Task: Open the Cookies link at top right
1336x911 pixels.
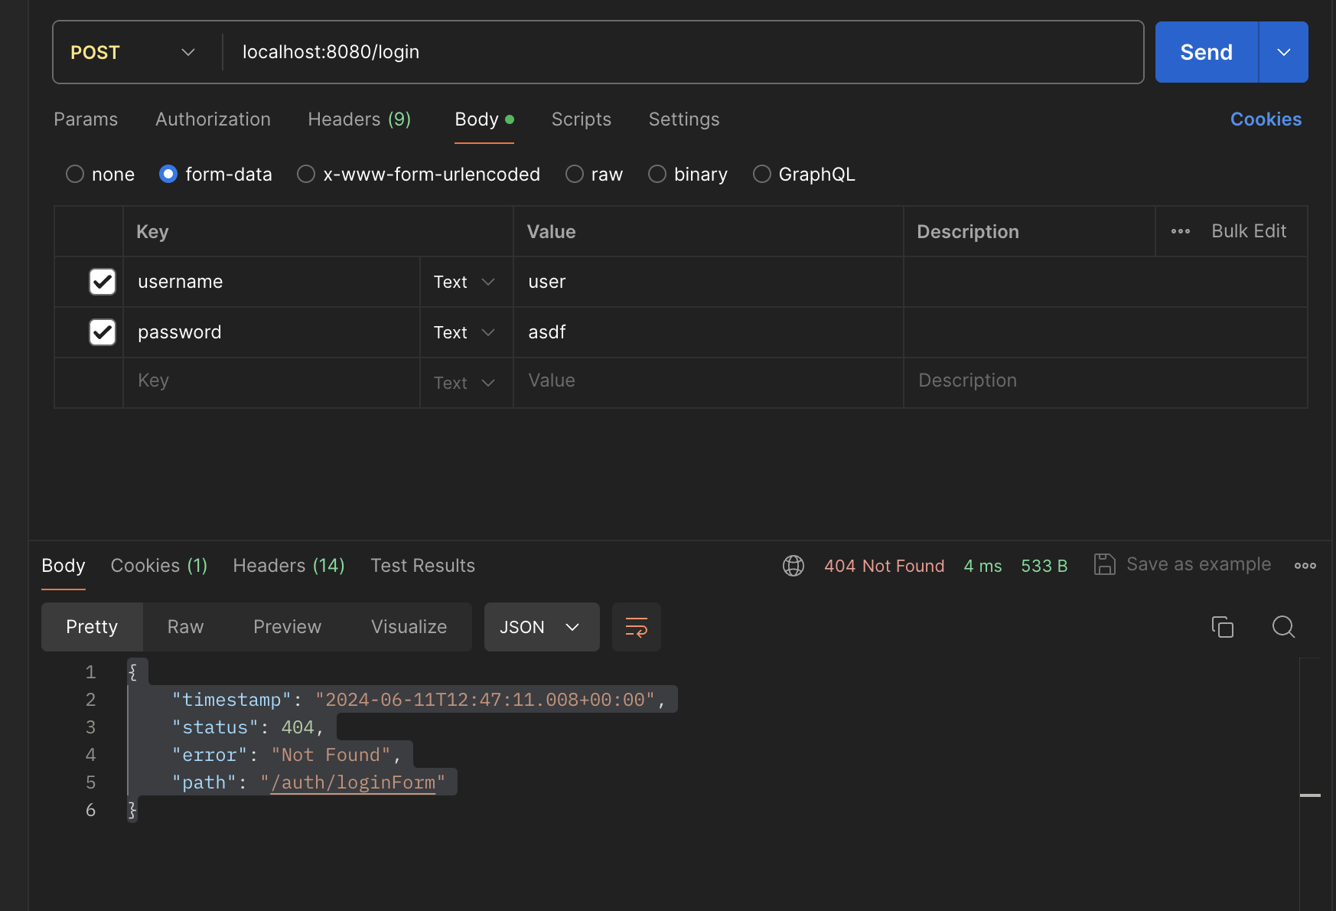Action: pyautogui.click(x=1266, y=119)
